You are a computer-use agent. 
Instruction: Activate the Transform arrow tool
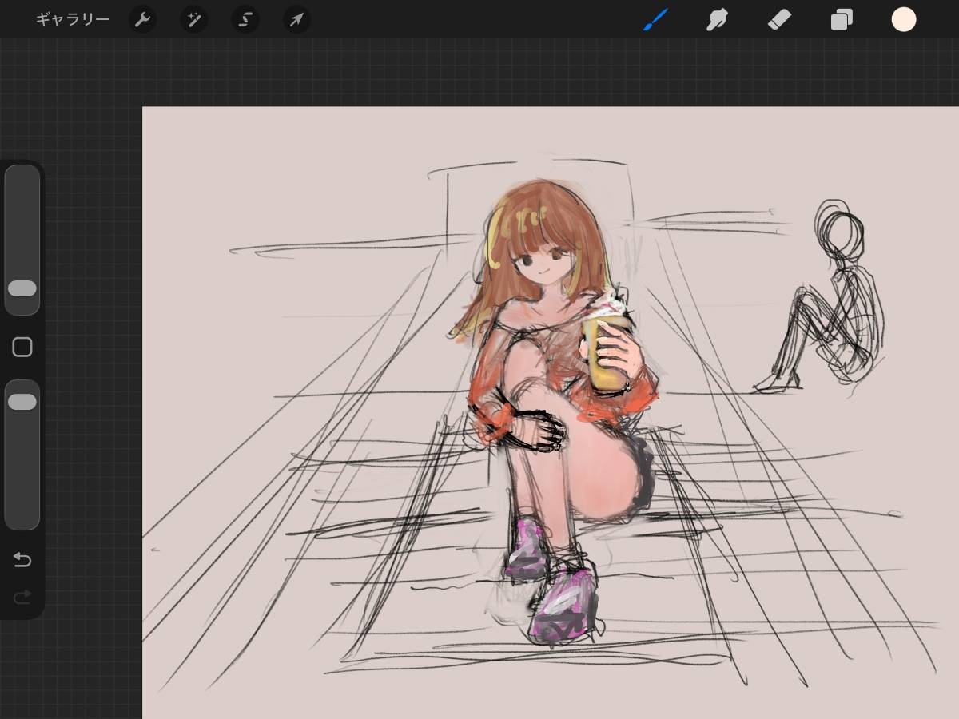296,19
